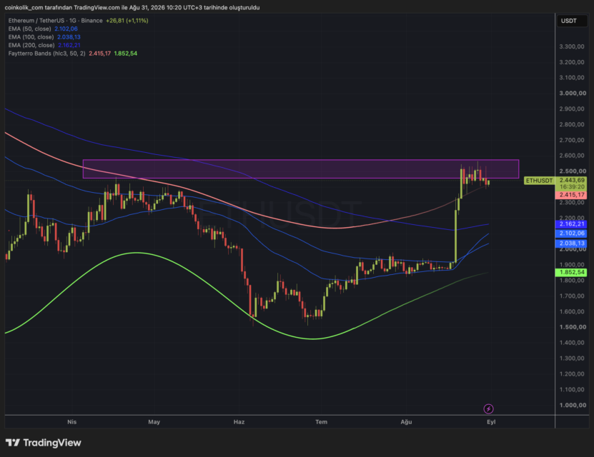Click the purple lightning bolt event icon
This screenshot has width=594, height=457.
(488, 408)
